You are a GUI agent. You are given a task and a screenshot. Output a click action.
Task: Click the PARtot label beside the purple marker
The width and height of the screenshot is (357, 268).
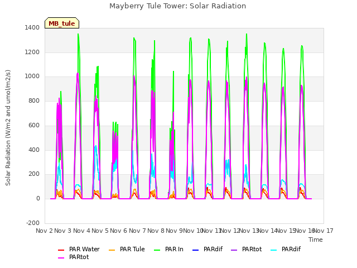(252, 250)
